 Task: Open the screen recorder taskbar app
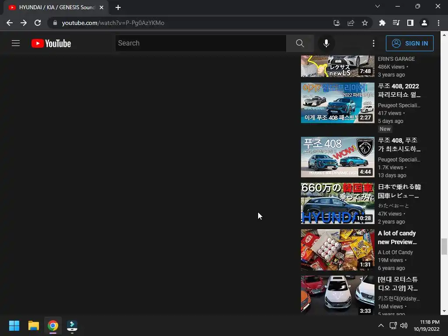pyautogui.click(x=72, y=325)
